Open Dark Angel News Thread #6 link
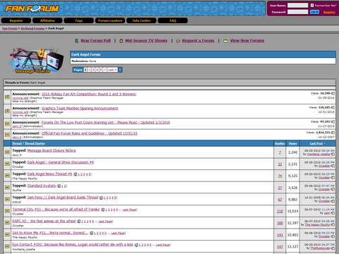 [49, 174]
